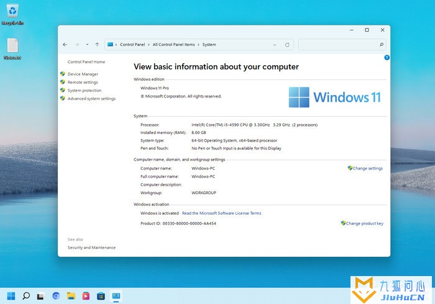Open Security and Maintenance link
The height and width of the screenshot is (304, 435).
tap(91, 248)
